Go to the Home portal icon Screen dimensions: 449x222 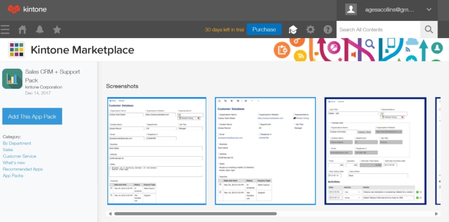22,30
